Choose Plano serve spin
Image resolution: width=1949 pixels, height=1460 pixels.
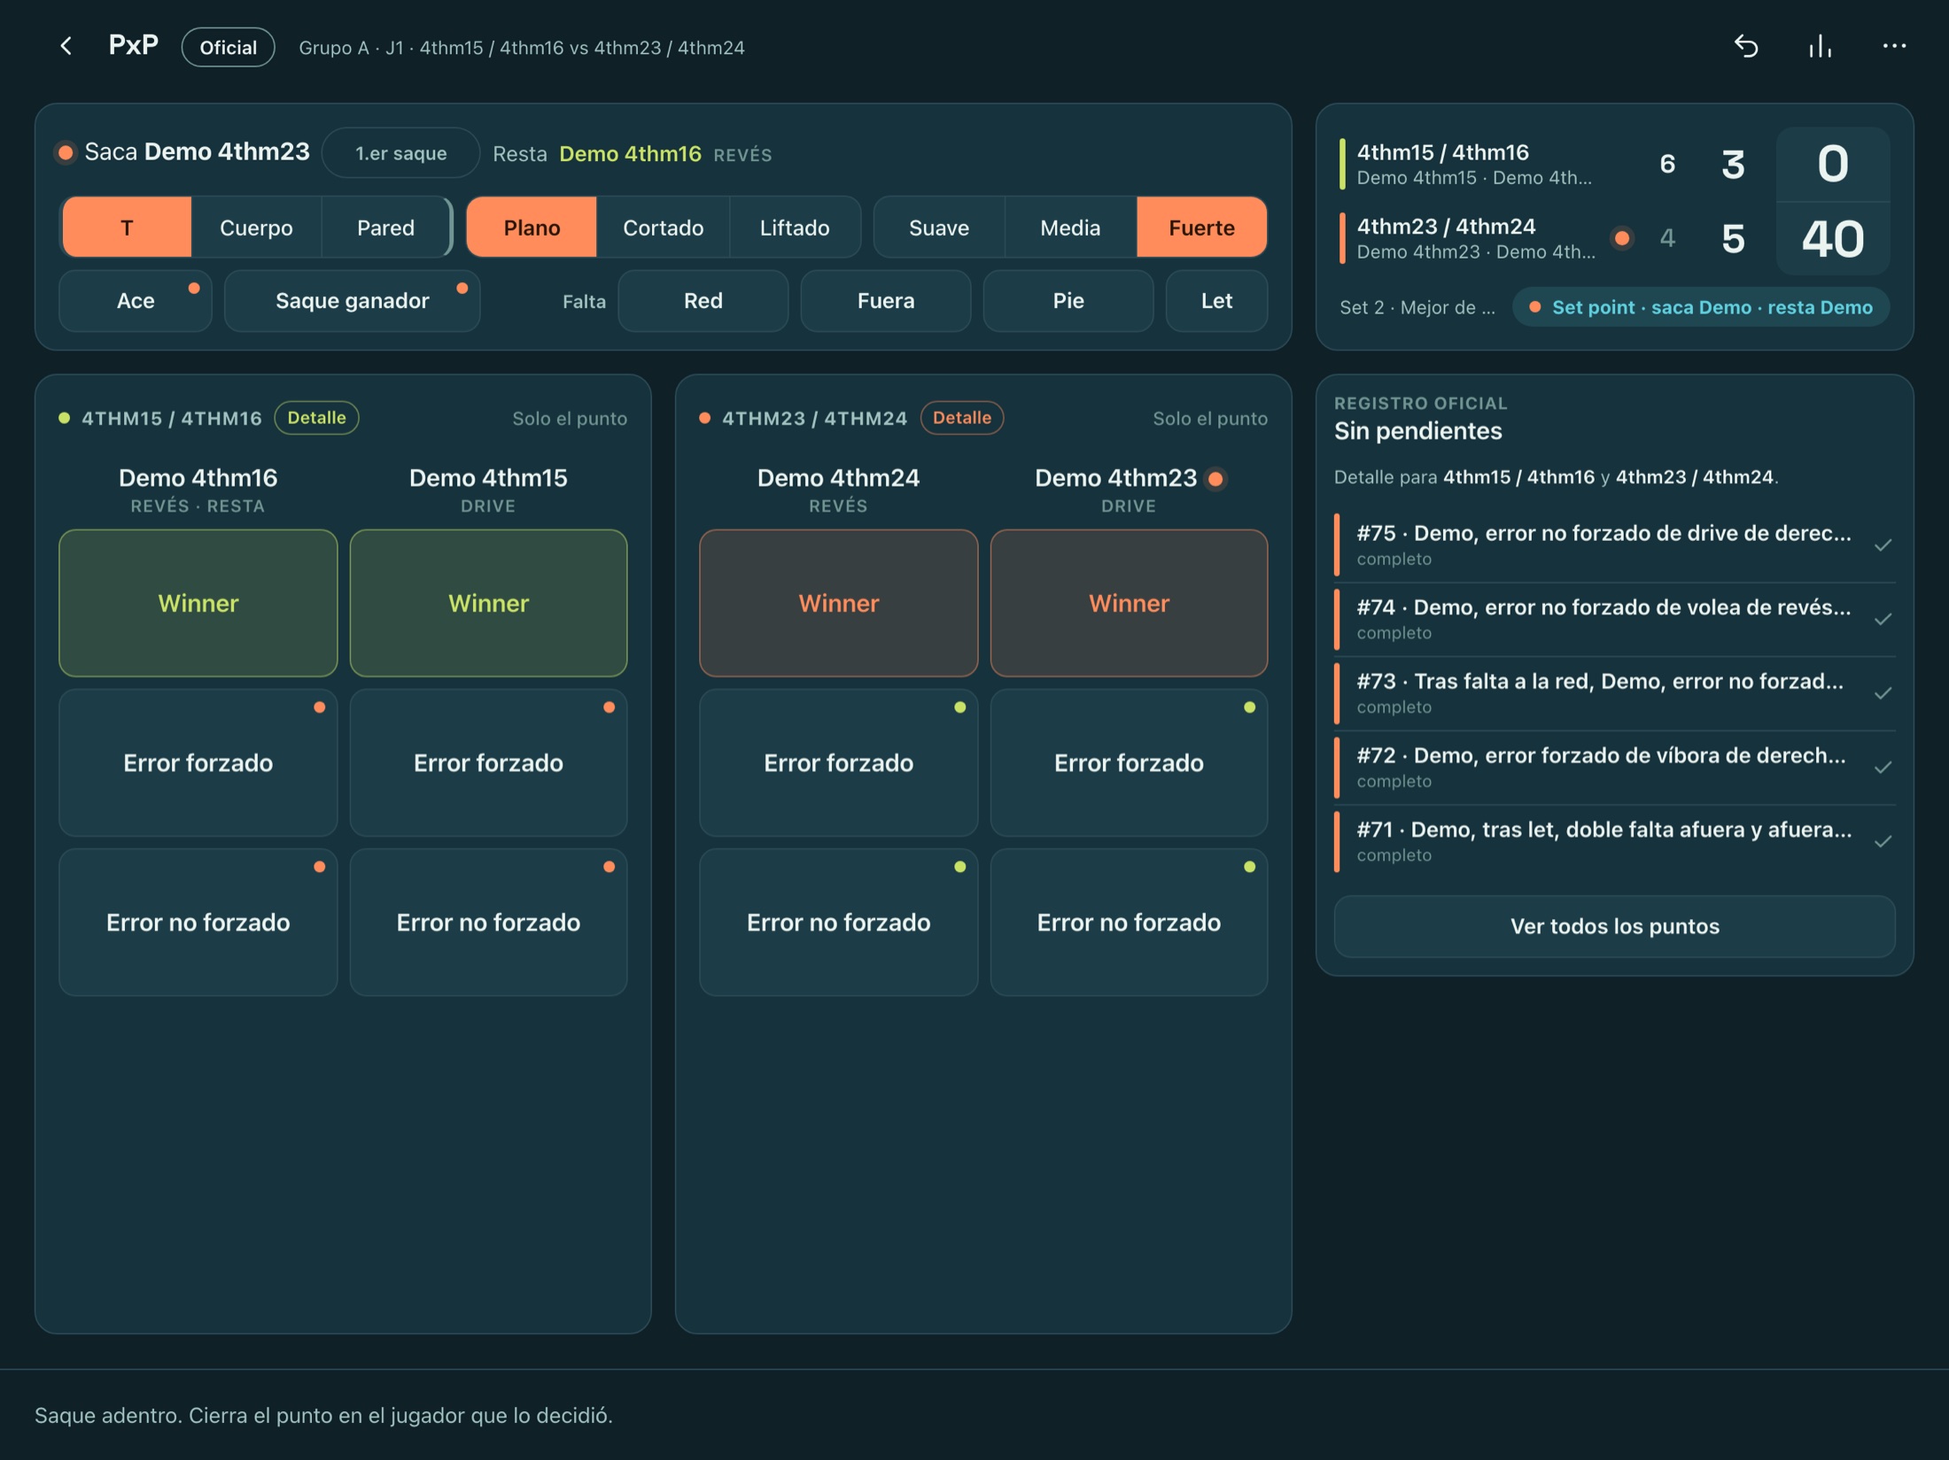pos(532,228)
